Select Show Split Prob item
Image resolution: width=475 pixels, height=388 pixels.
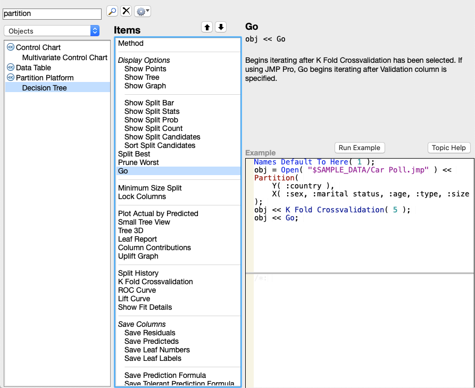point(151,120)
